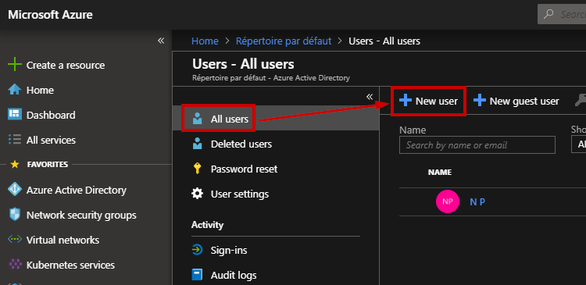The image size is (586, 285).
Task: Click the Network security groups shield icon
Action: click(x=15, y=215)
